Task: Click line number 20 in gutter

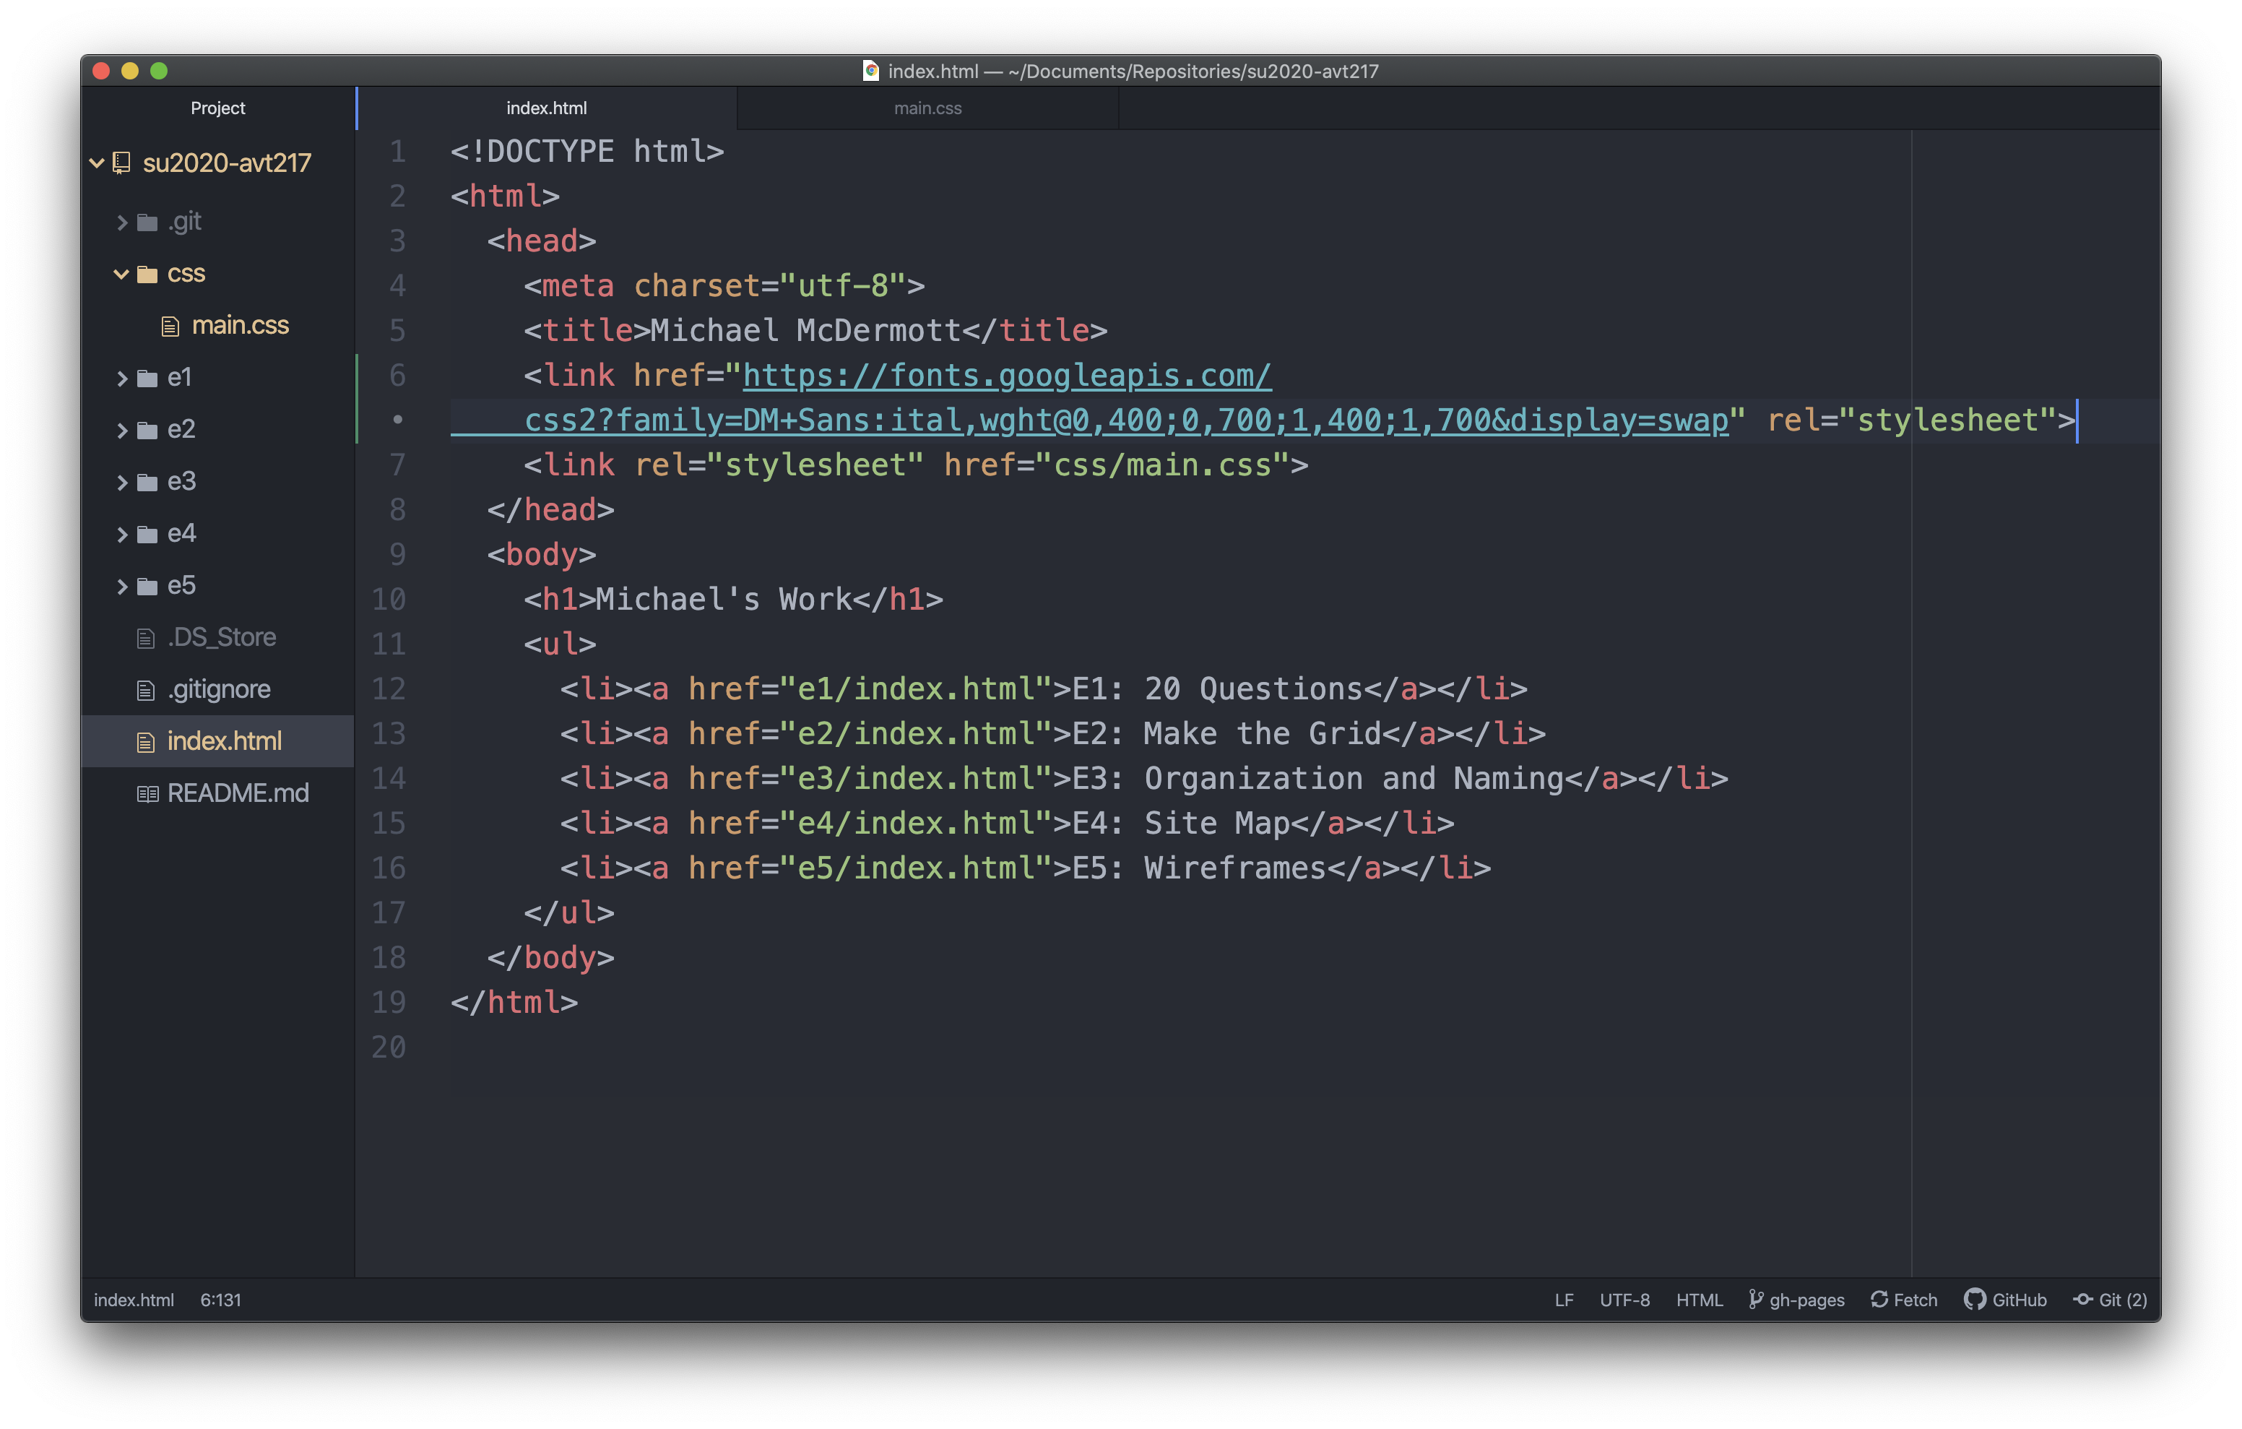Action: [x=389, y=1048]
